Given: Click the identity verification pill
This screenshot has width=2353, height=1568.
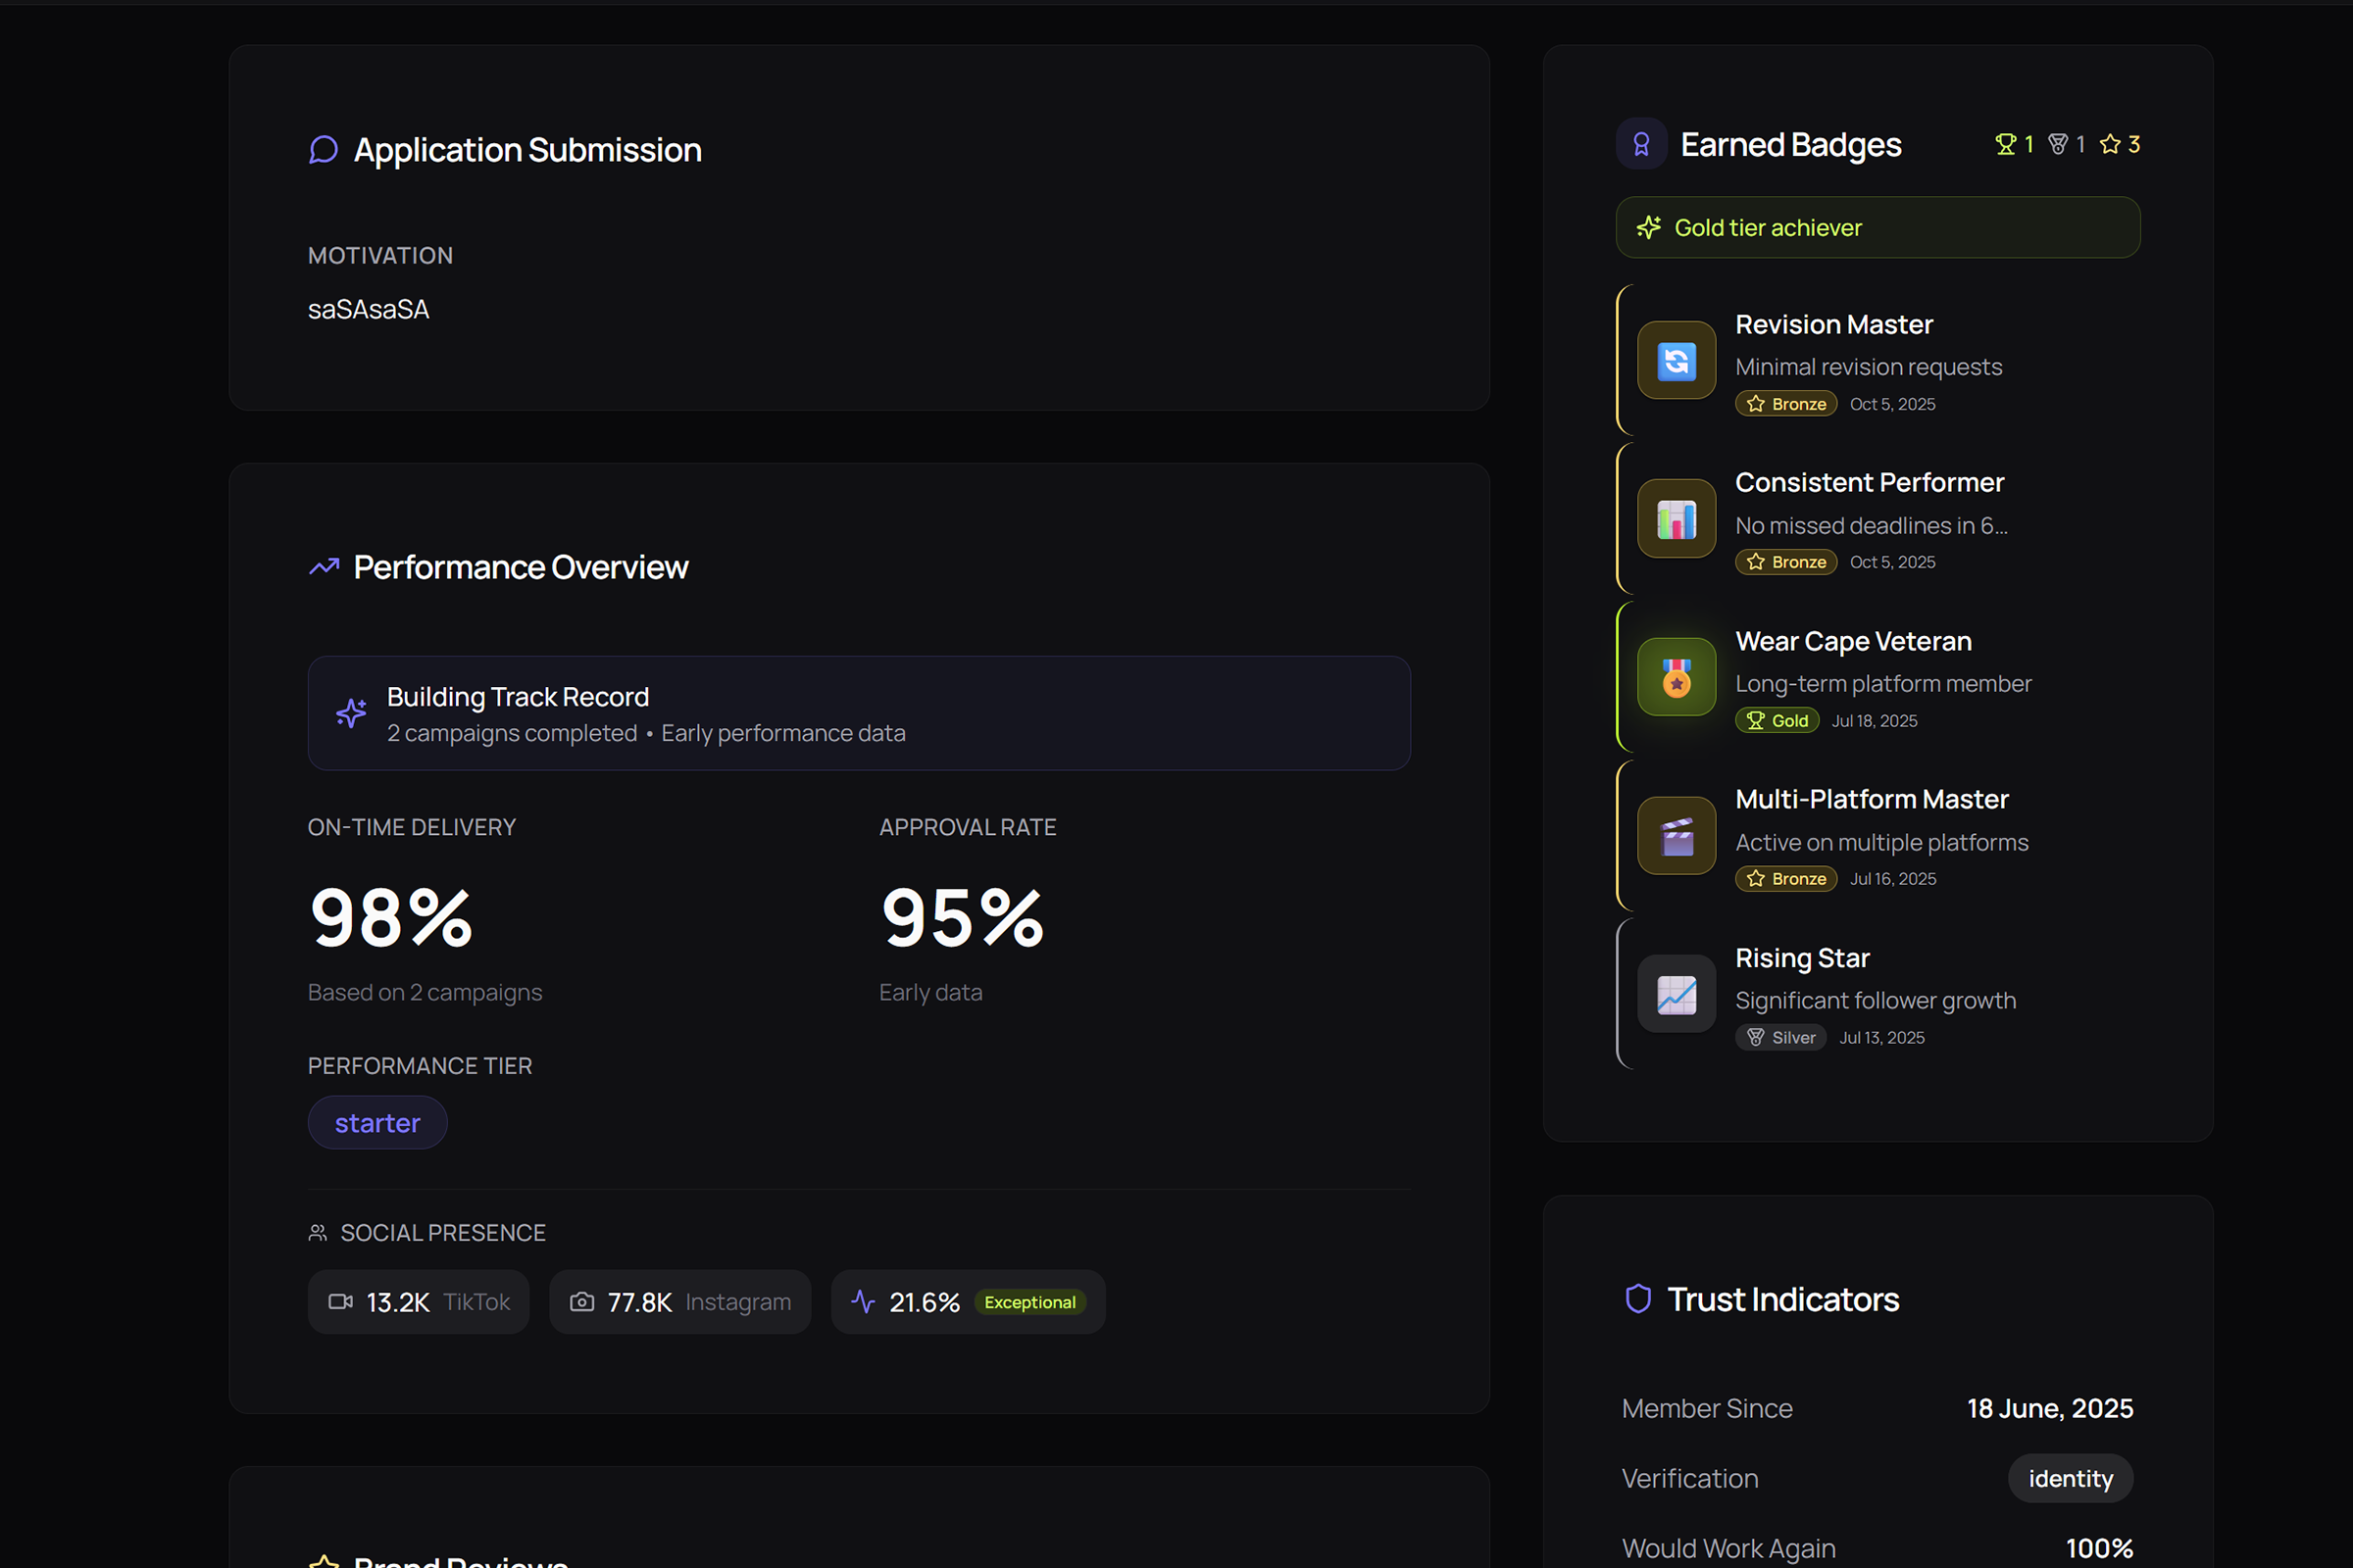Looking at the screenshot, I should [2070, 1478].
